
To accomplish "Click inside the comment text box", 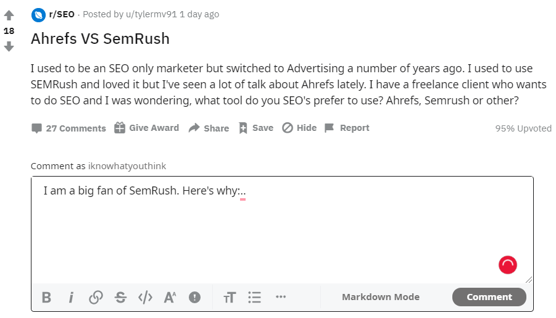I will pos(282,230).
